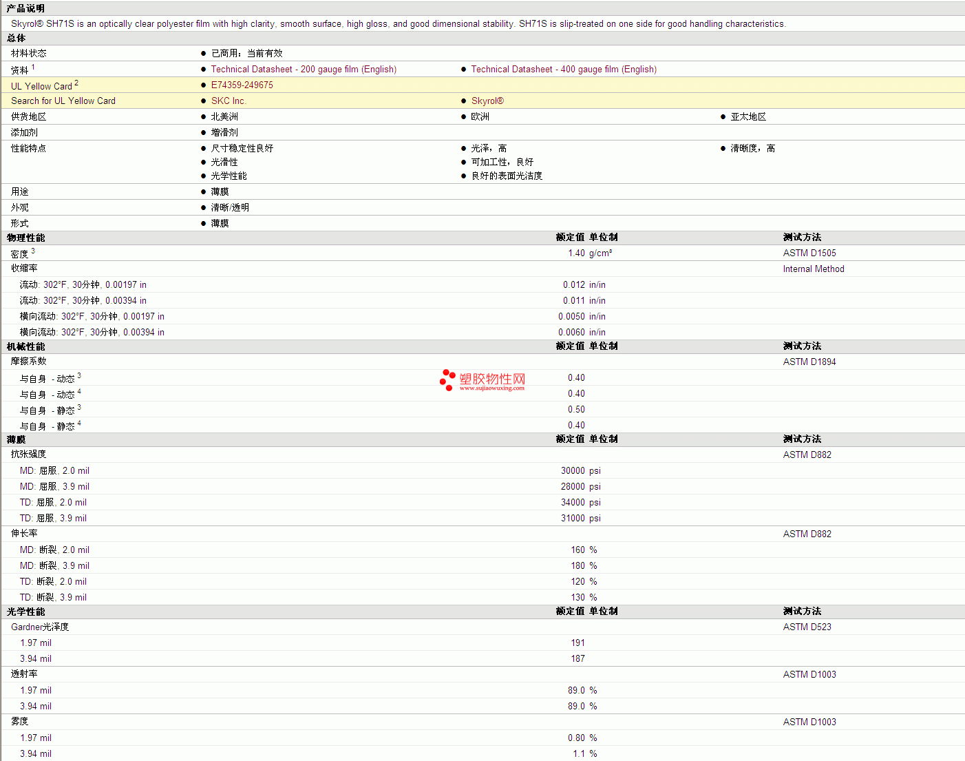The height and width of the screenshot is (761, 965).
Task: Click the Skyrol SH71S product description paragraph
Action: (x=399, y=23)
